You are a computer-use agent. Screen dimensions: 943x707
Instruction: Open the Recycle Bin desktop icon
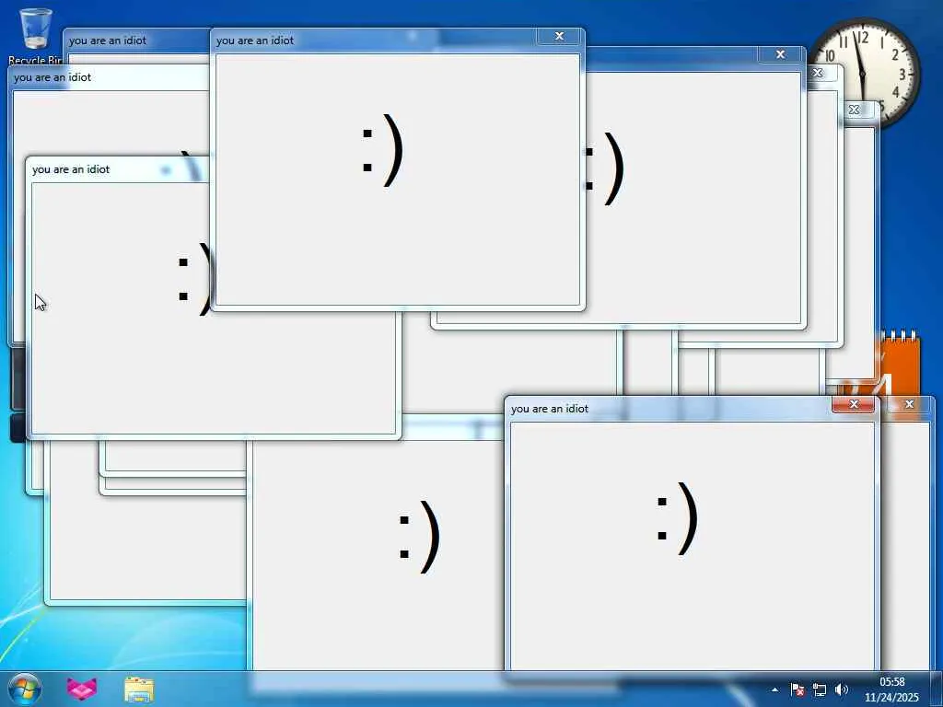pyautogui.click(x=35, y=35)
